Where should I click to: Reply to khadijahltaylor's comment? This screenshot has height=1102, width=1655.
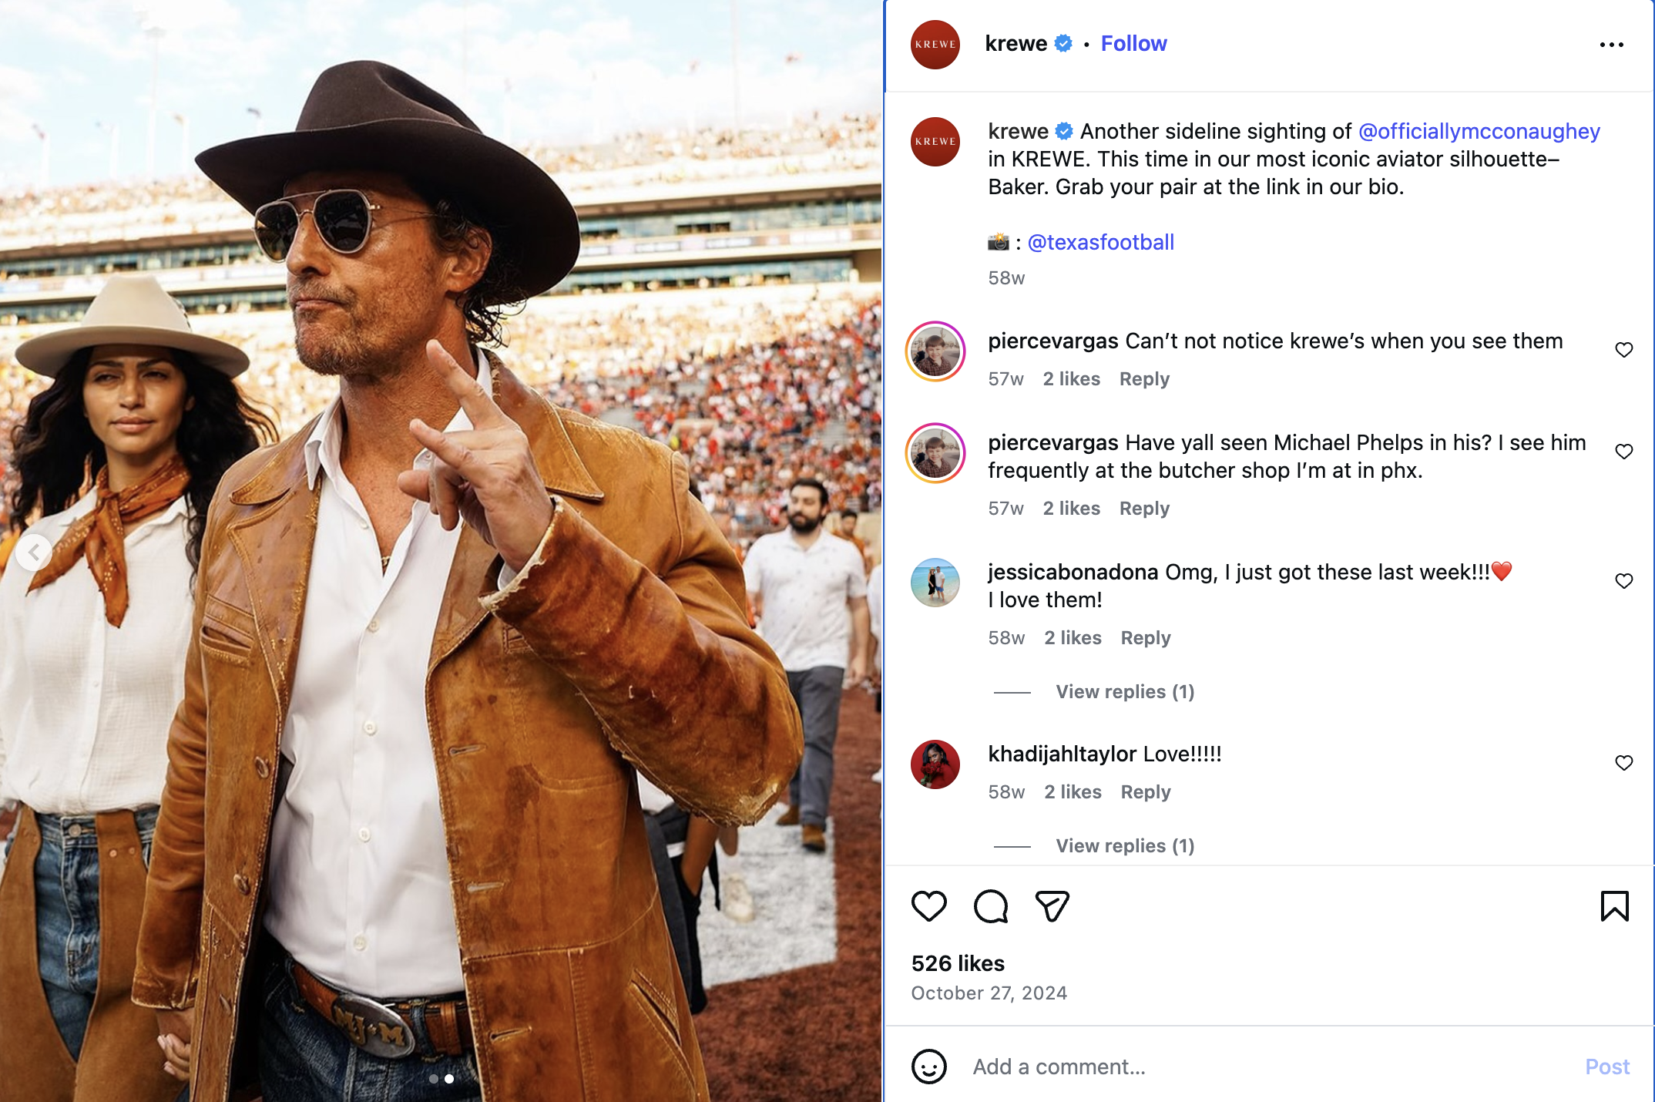click(1145, 792)
